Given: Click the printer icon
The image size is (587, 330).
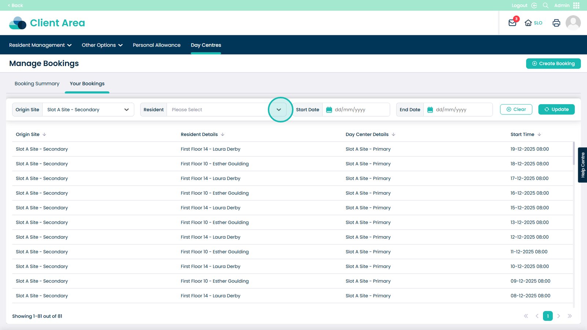Looking at the screenshot, I should (x=556, y=23).
